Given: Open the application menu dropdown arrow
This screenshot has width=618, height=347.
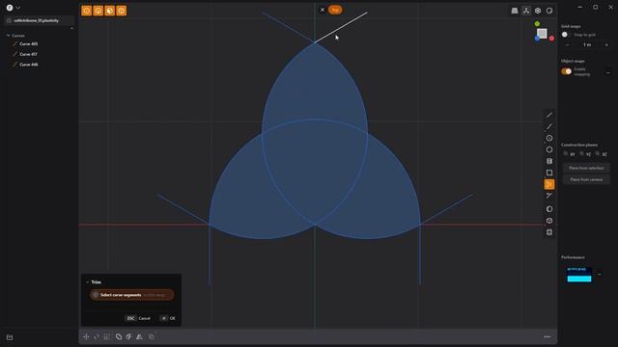Looking at the screenshot, I should pos(17,8).
